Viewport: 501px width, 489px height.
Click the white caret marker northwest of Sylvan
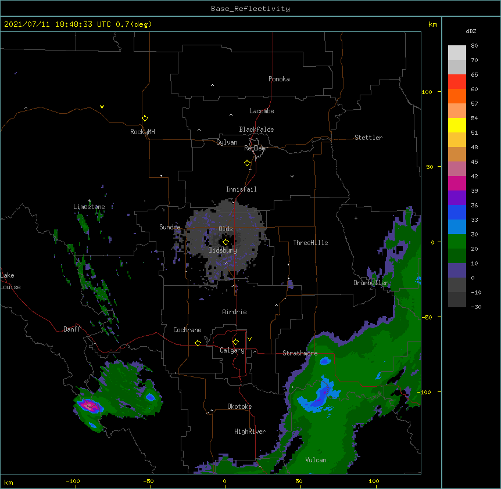(x=199, y=130)
